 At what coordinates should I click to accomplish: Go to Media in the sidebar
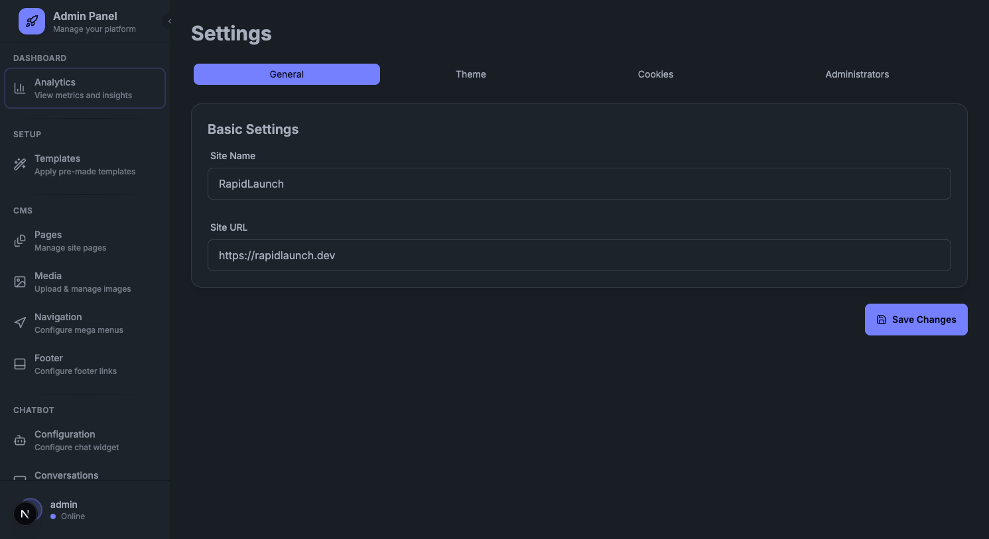click(85, 282)
